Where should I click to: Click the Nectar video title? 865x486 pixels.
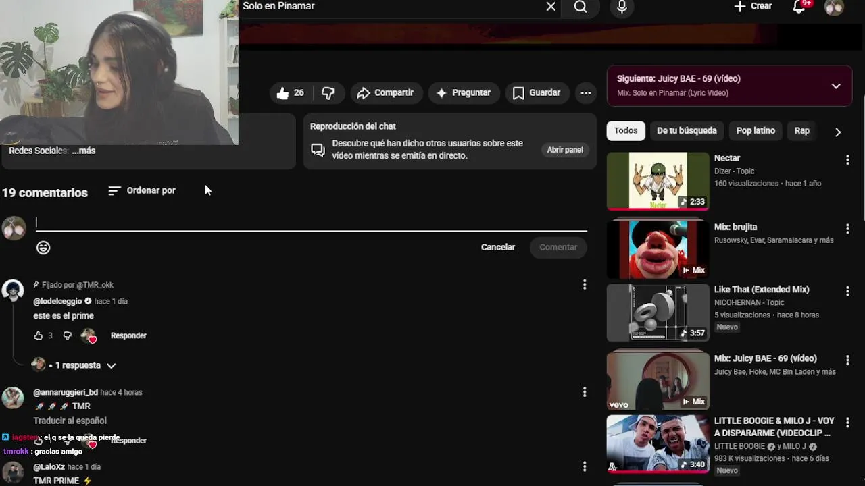pos(727,158)
